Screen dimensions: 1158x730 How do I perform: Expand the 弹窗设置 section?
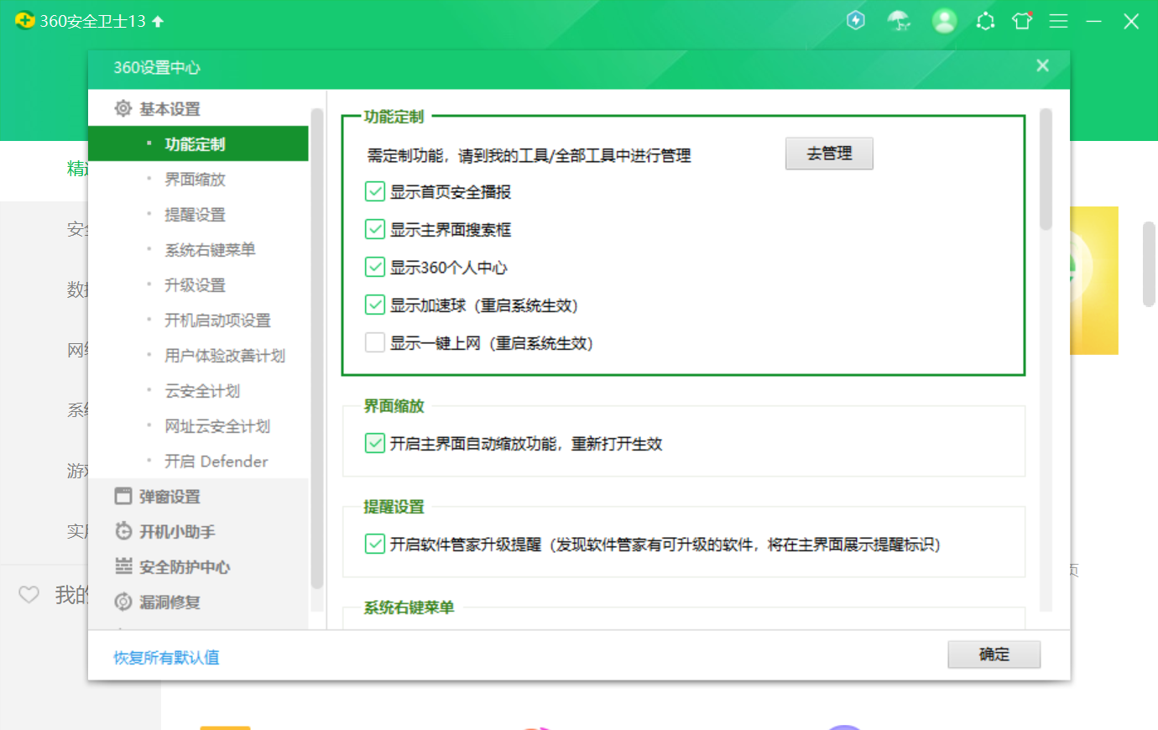click(x=198, y=496)
